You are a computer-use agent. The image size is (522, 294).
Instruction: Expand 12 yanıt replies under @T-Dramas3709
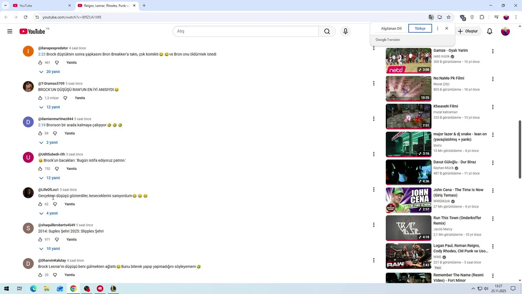pyautogui.click(x=49, y=107)
